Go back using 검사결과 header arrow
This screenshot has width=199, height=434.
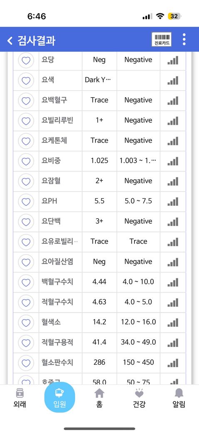tap(10, 40)
